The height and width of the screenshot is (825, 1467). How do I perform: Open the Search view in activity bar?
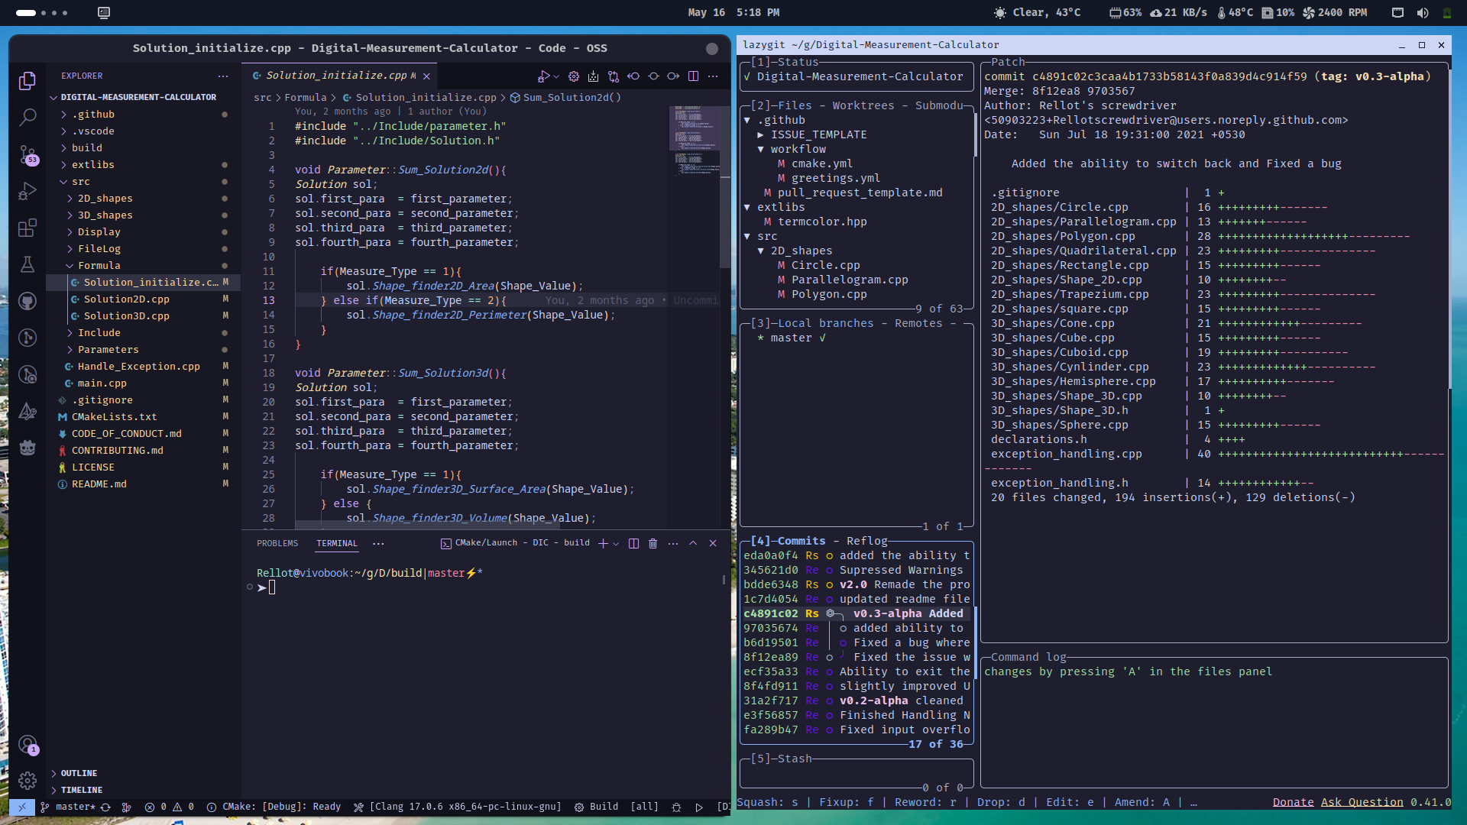click(28, 117)
